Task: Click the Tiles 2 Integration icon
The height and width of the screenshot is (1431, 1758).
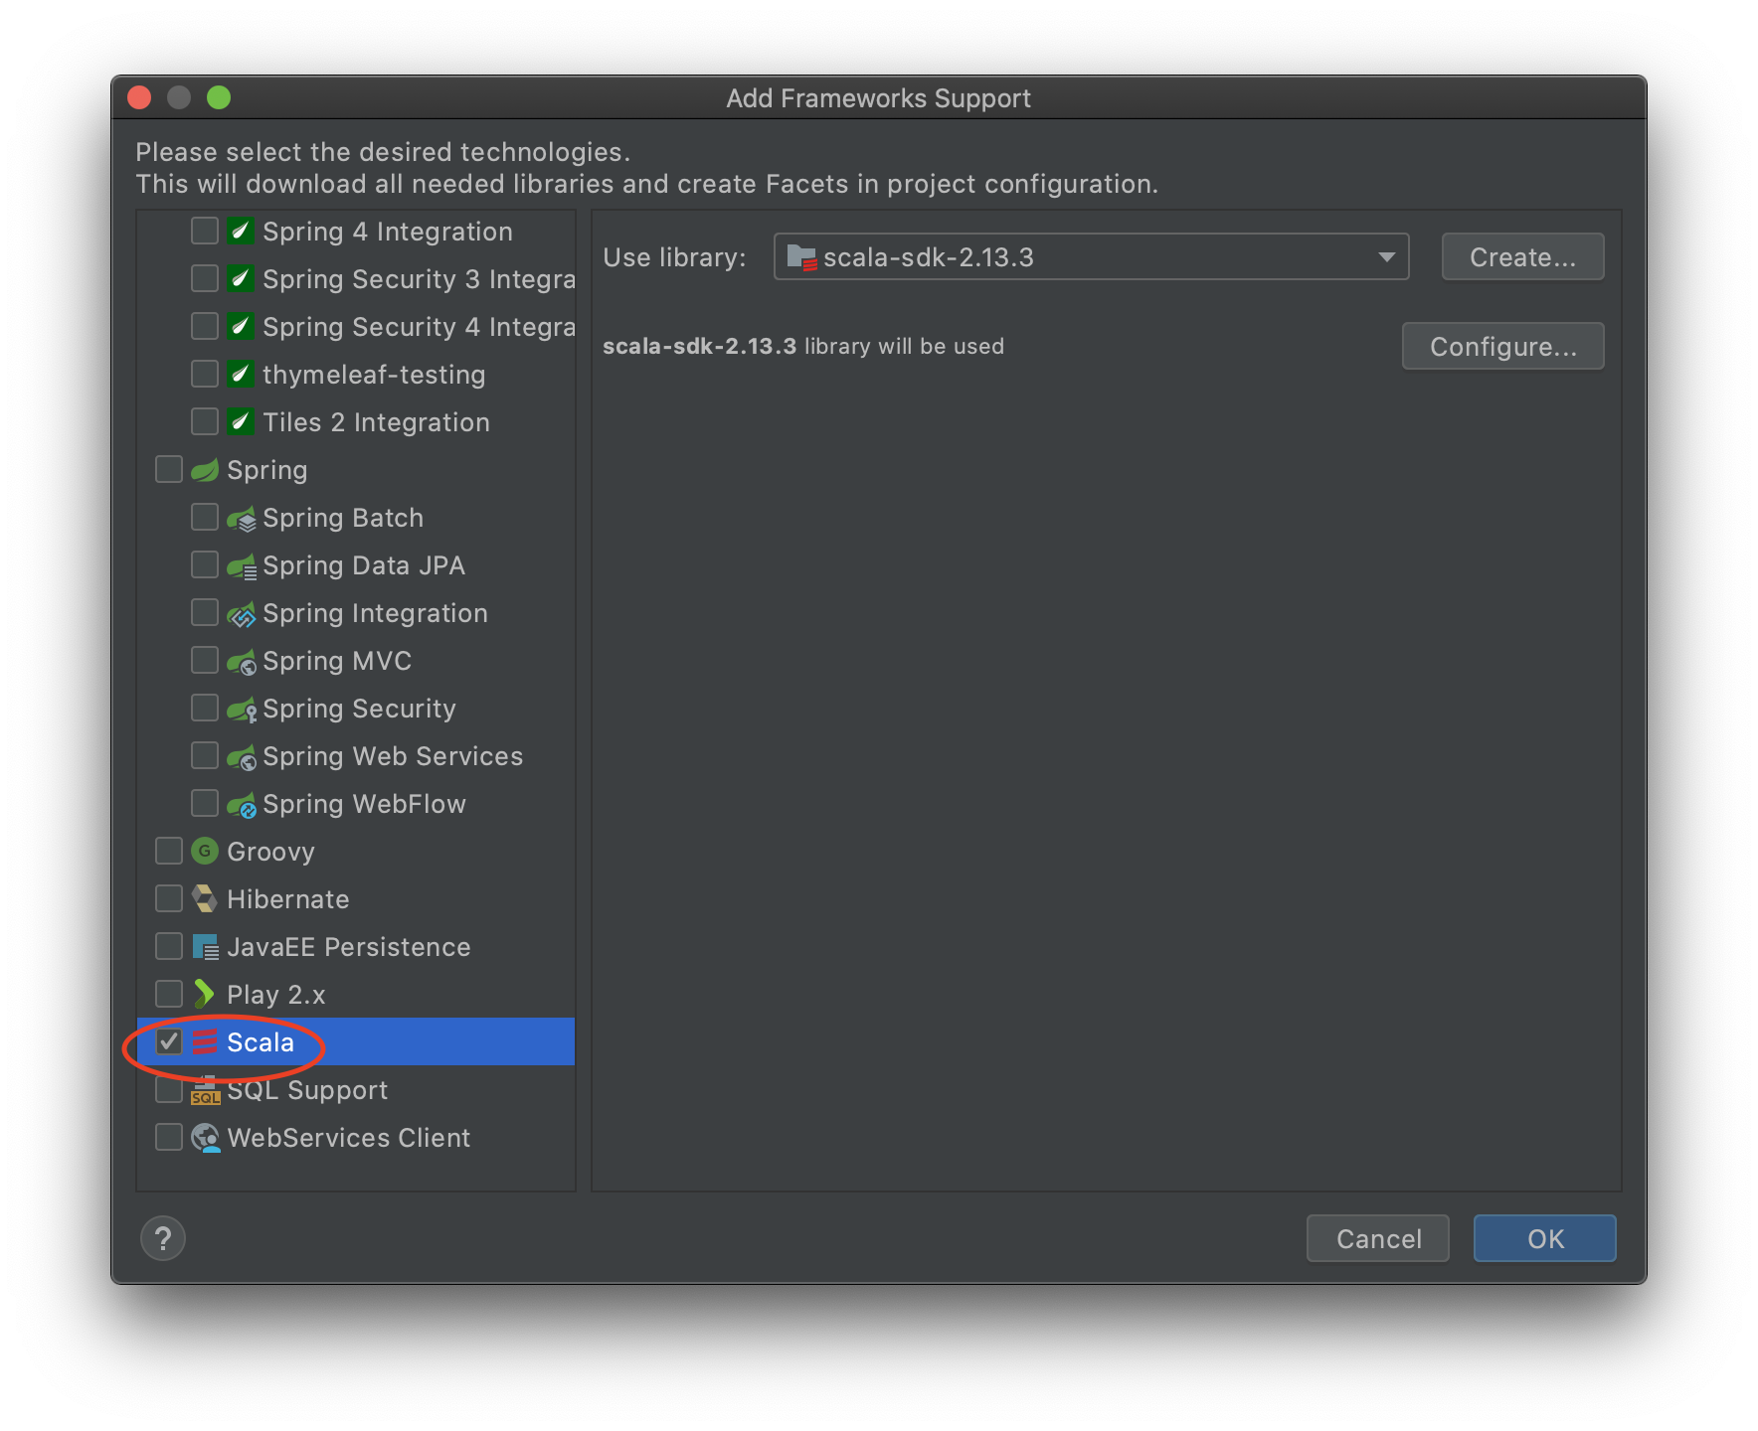Action: (x=240, y=422)
